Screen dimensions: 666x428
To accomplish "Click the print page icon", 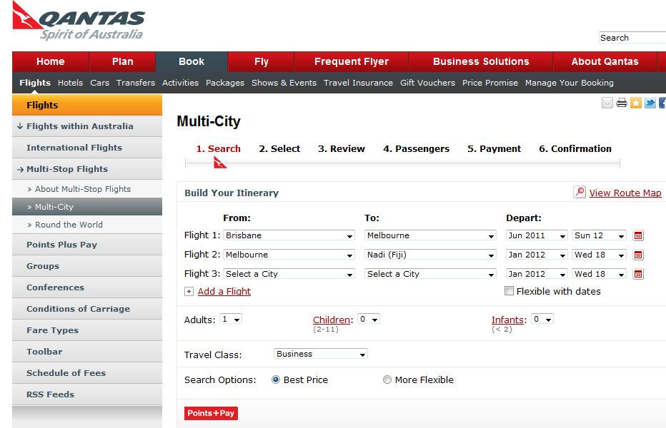I will (622, 103).
